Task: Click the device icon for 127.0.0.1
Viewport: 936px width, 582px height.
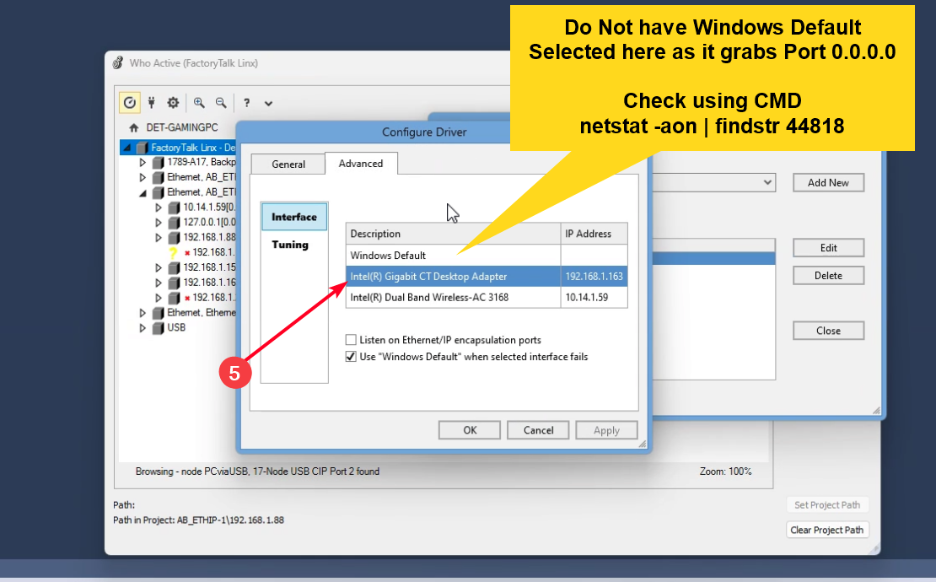Action: coord(174,222)
